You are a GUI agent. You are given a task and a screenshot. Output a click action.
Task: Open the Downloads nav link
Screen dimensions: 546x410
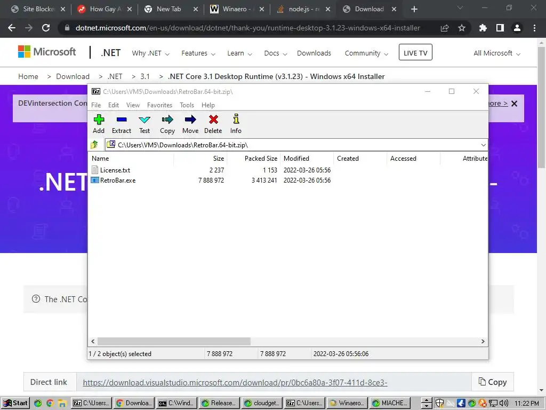pos(314,53)
